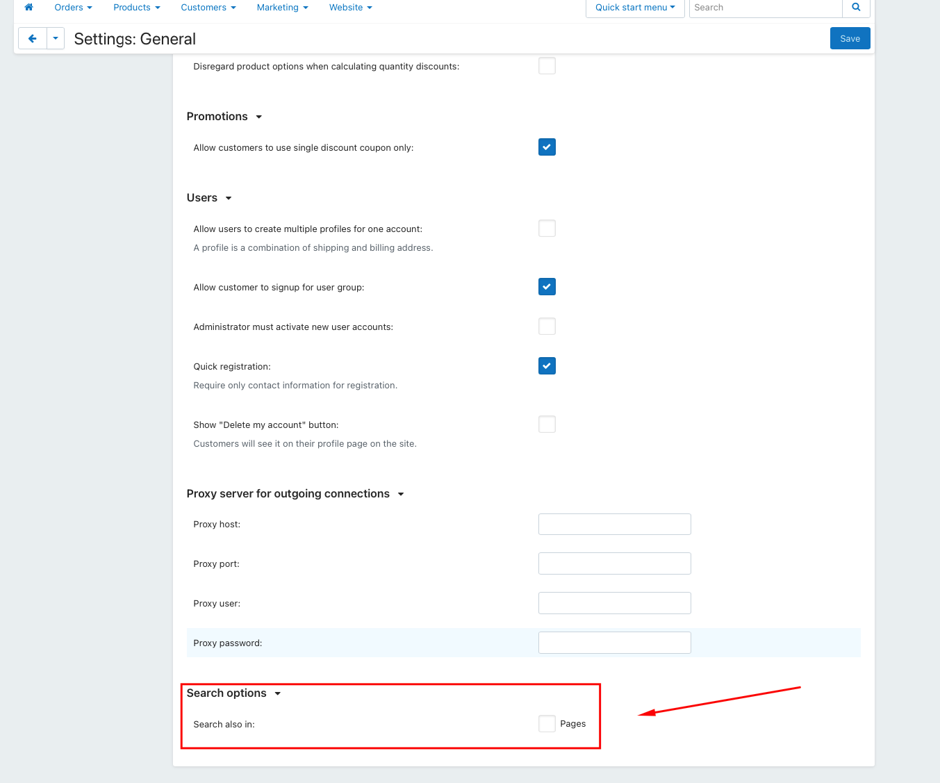Open the dropdown caret beside back arrow
The height and width of the screenshot is (783, 940).
[56, 39]
